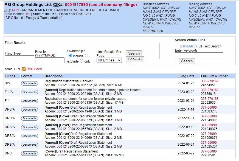Open Documents for the F-1 filing
The height and width of the screenshot is (161, 239).
[30, 101]
